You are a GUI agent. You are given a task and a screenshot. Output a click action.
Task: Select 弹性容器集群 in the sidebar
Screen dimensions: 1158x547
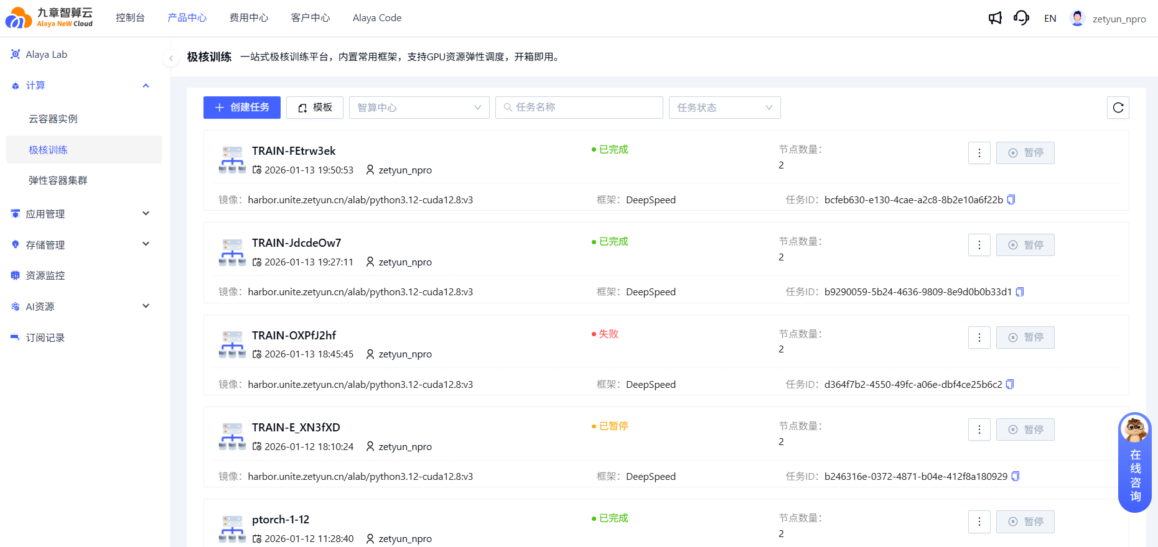click(x=84, y=180)
